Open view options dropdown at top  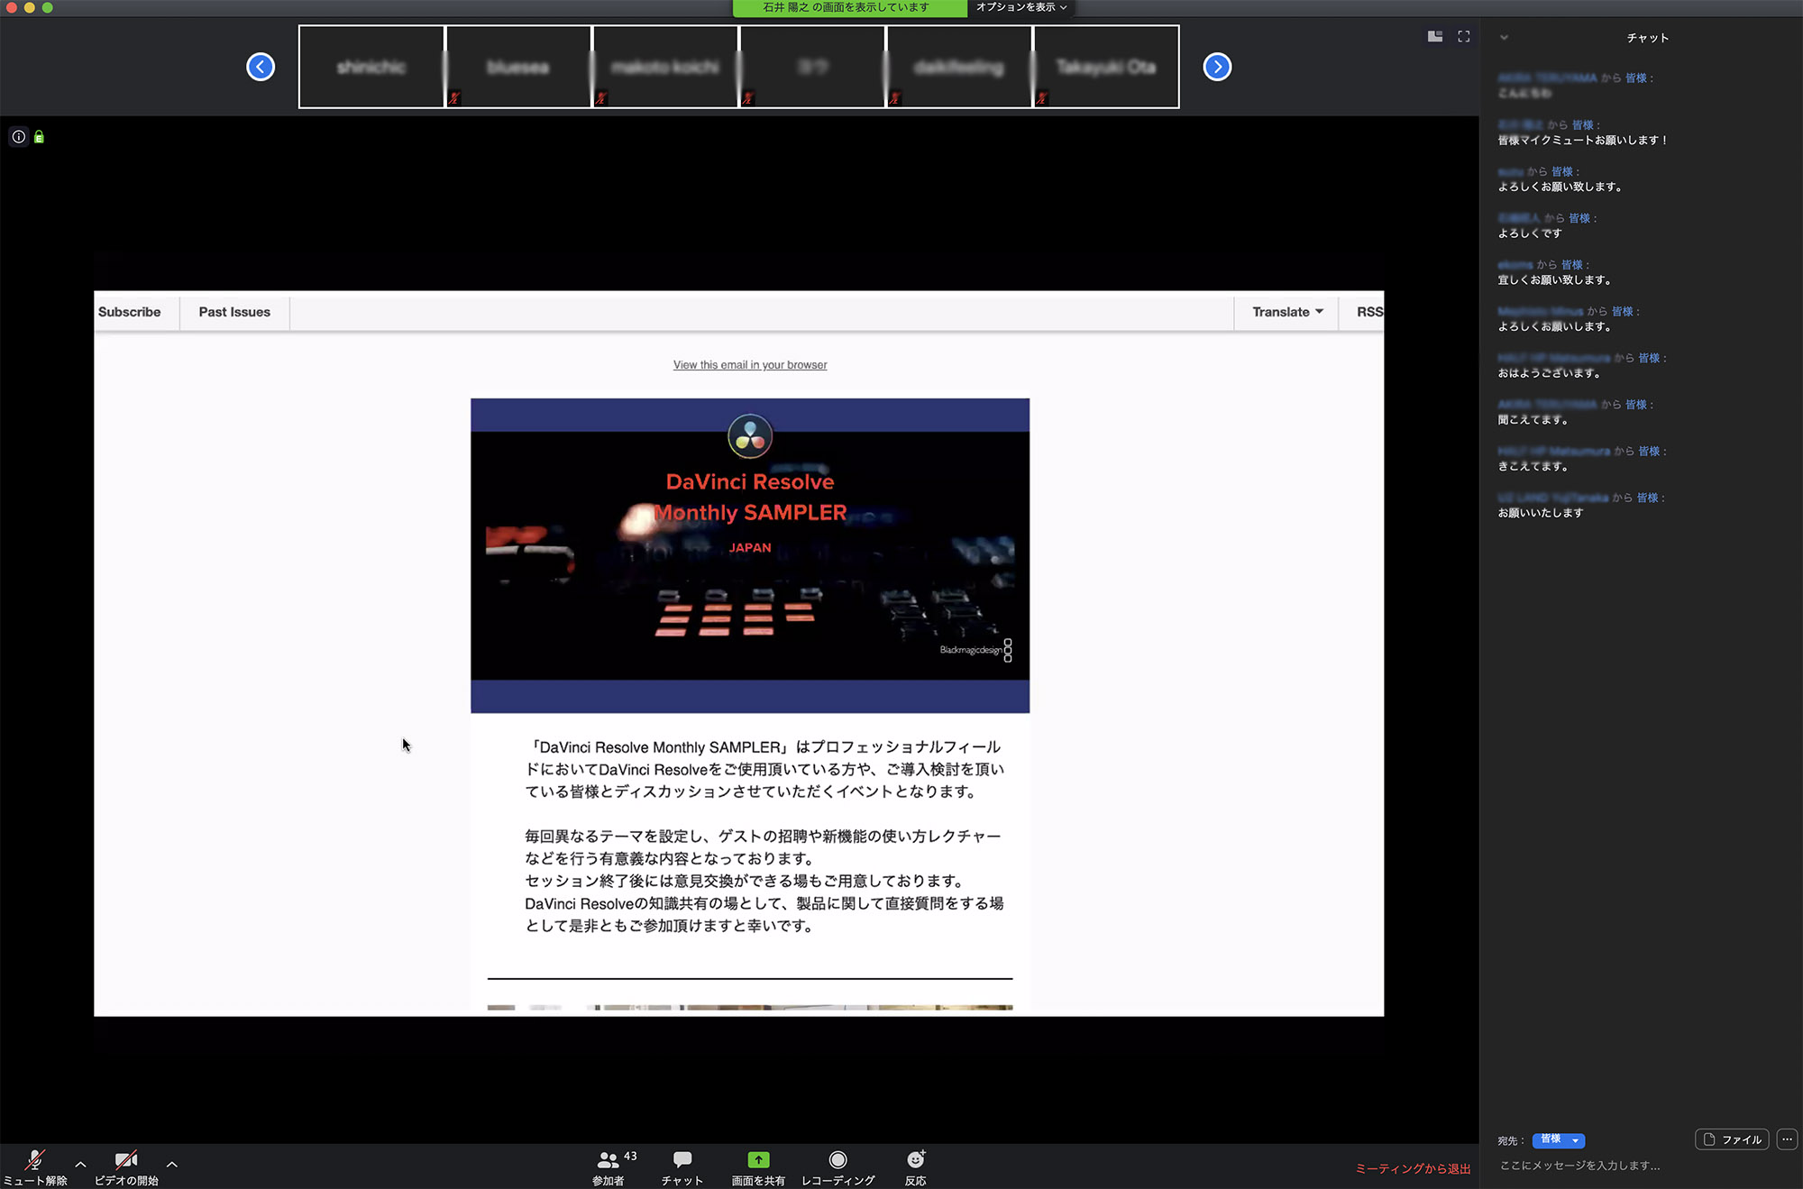click(x=1021, y=7)
